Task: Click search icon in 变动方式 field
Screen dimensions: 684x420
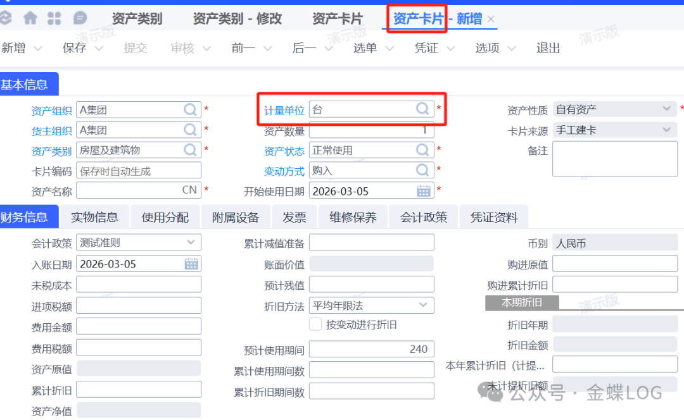Action: click(423, 170)
